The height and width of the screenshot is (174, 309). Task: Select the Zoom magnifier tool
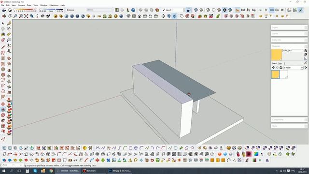coord(15,16)
